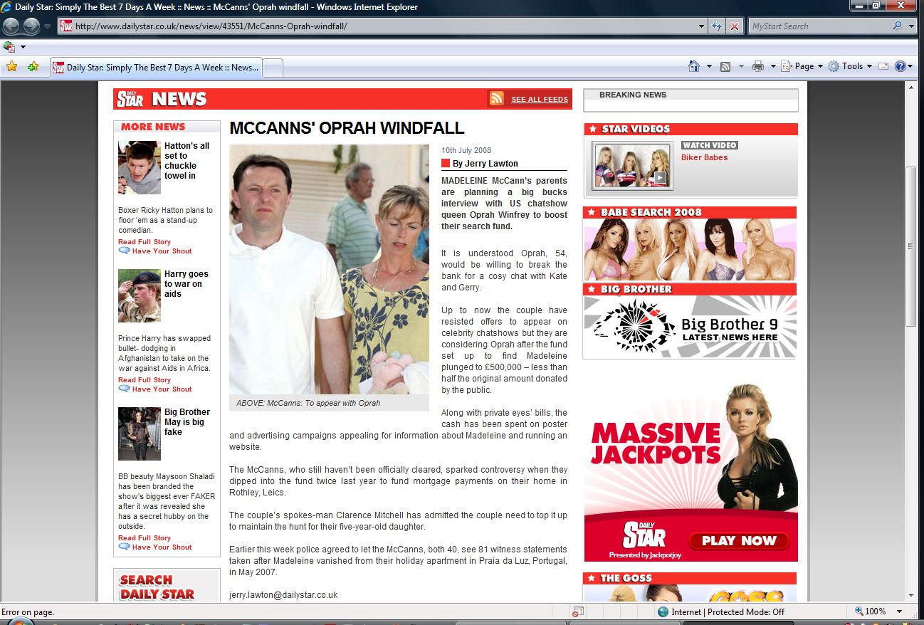The height and width of the screenshot is (625, 924).
Task: Expand the zoom level dropdown arrow
Action: [x=900, y=611]
